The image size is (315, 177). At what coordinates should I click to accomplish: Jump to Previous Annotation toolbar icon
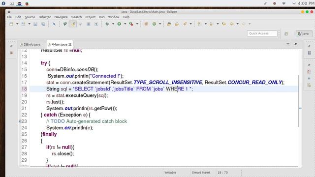[211, 24]
